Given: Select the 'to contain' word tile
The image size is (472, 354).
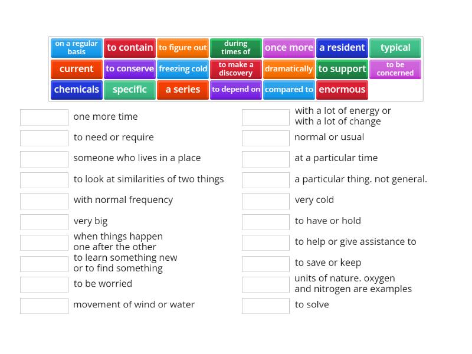Looking at the screenshot, I should click(x=130, y=48).
